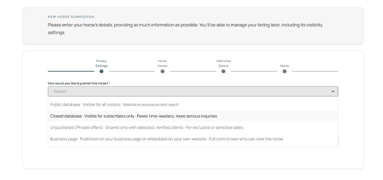This screenshot has width=383, height=180.
Task: Pick the Unpublished (Private offers) option
Action: point(146,127)
